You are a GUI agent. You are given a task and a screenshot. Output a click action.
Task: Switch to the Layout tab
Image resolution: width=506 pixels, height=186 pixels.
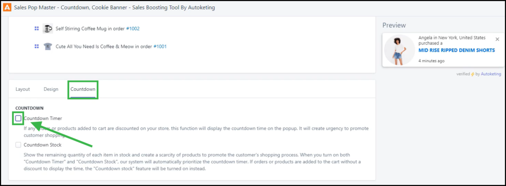coord(23,89)
